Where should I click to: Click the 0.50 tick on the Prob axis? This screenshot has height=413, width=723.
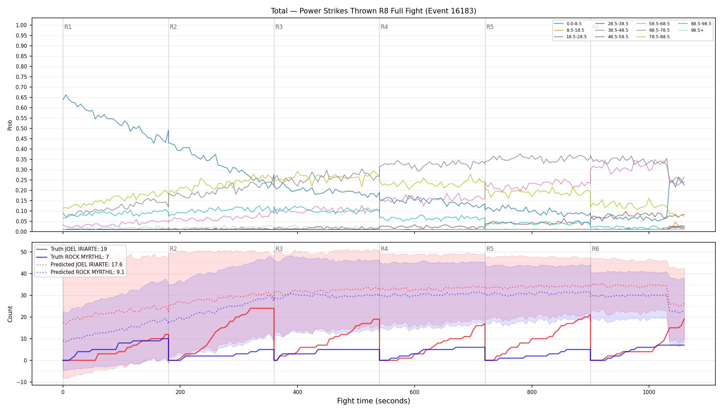pyautogui.click(x=21, y=128)
